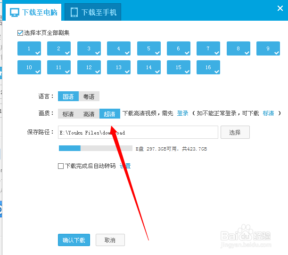Deselect episode 13
The height and width of the screenshot is (255, 288).
tap(119, 67)
